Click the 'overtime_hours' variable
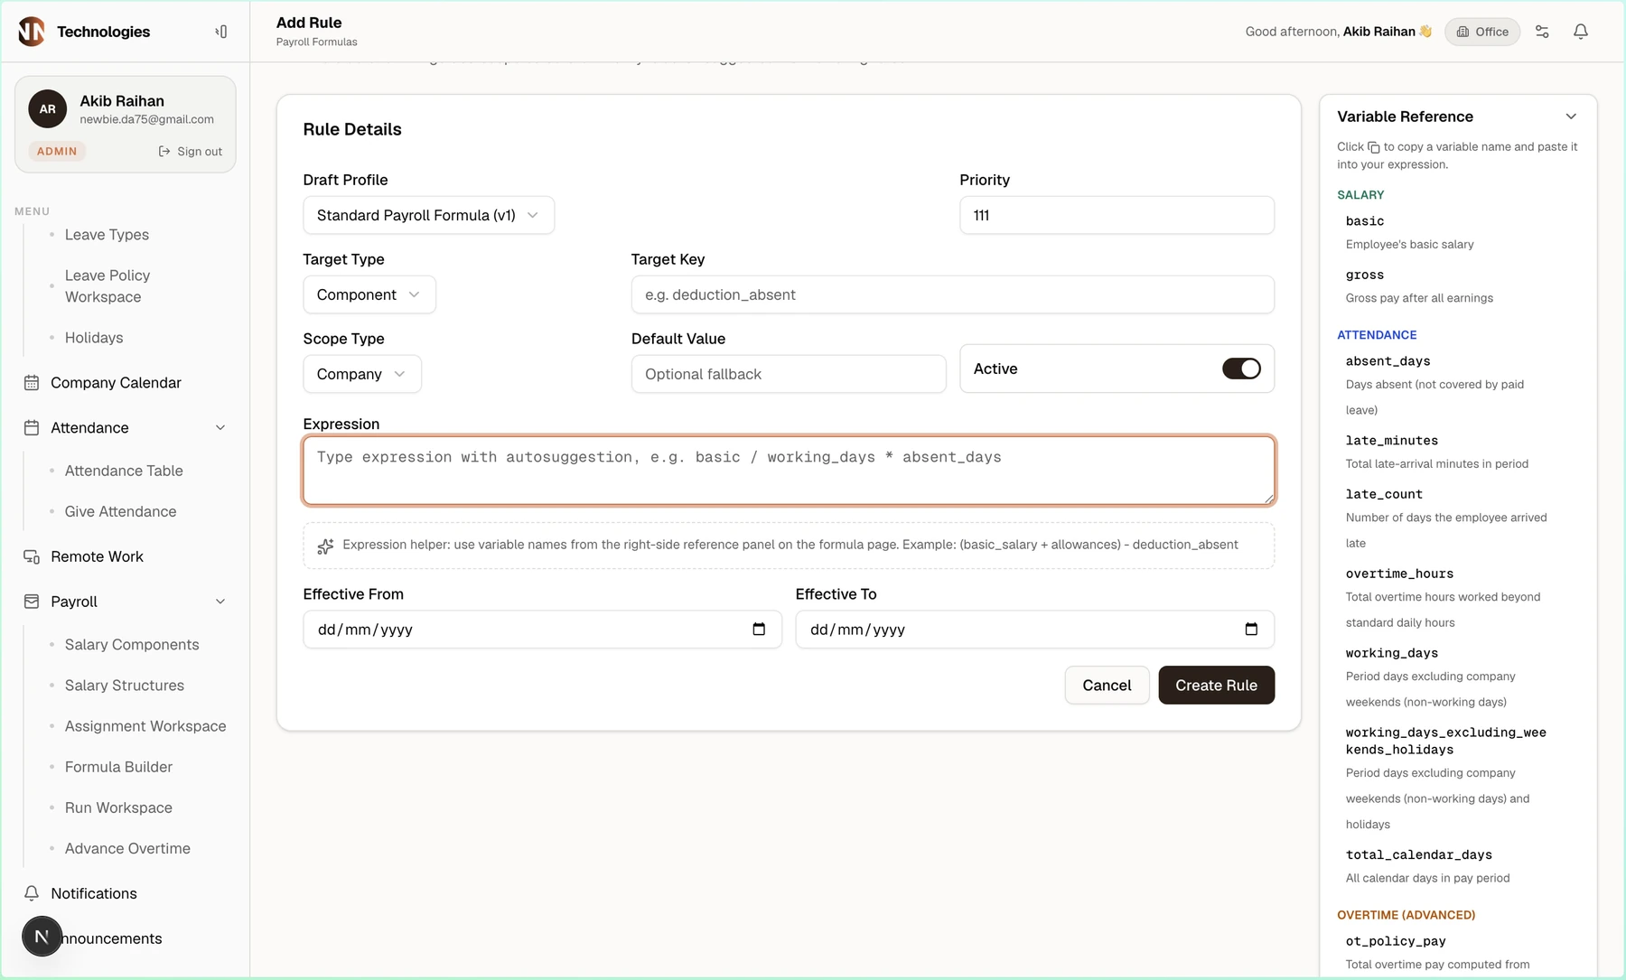Viewport: 1626px width, 980px height. click(1399, 574)
